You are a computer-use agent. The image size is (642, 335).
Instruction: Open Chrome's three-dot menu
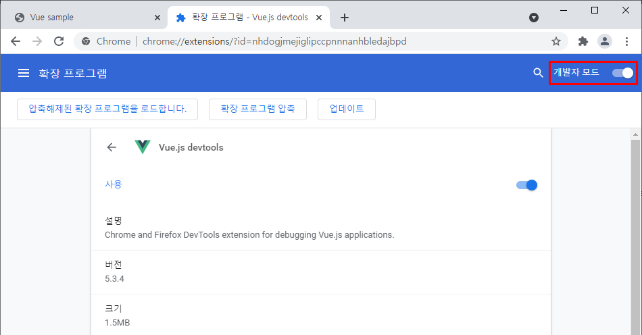pos(626,41)
